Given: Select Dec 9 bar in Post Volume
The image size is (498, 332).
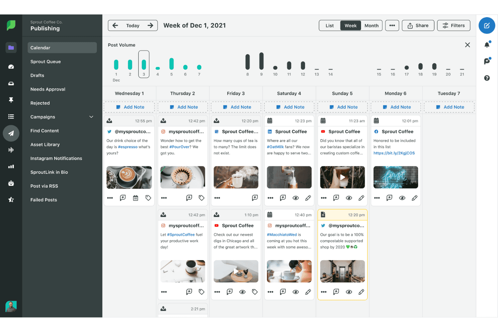Looking at the screenshot, I should click(x=261, y=61).
